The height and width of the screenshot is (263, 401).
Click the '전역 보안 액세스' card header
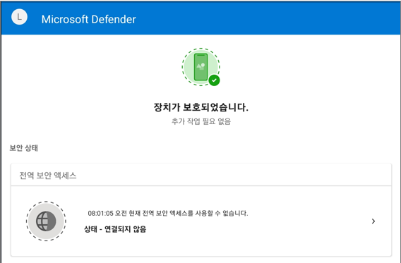coord(201,175)
